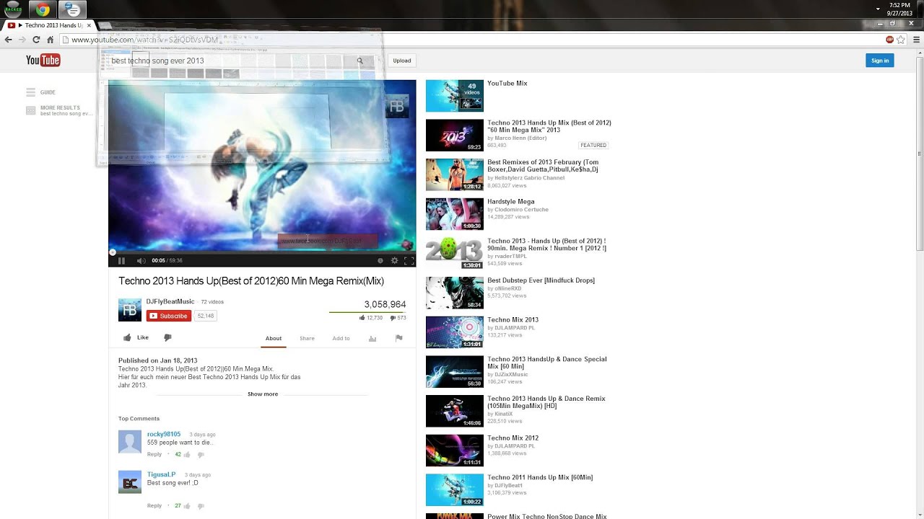Open the YouTube Mix playlist thumbnail
Viewport: 924px width, 519px height.
click(x=455, y=96)
